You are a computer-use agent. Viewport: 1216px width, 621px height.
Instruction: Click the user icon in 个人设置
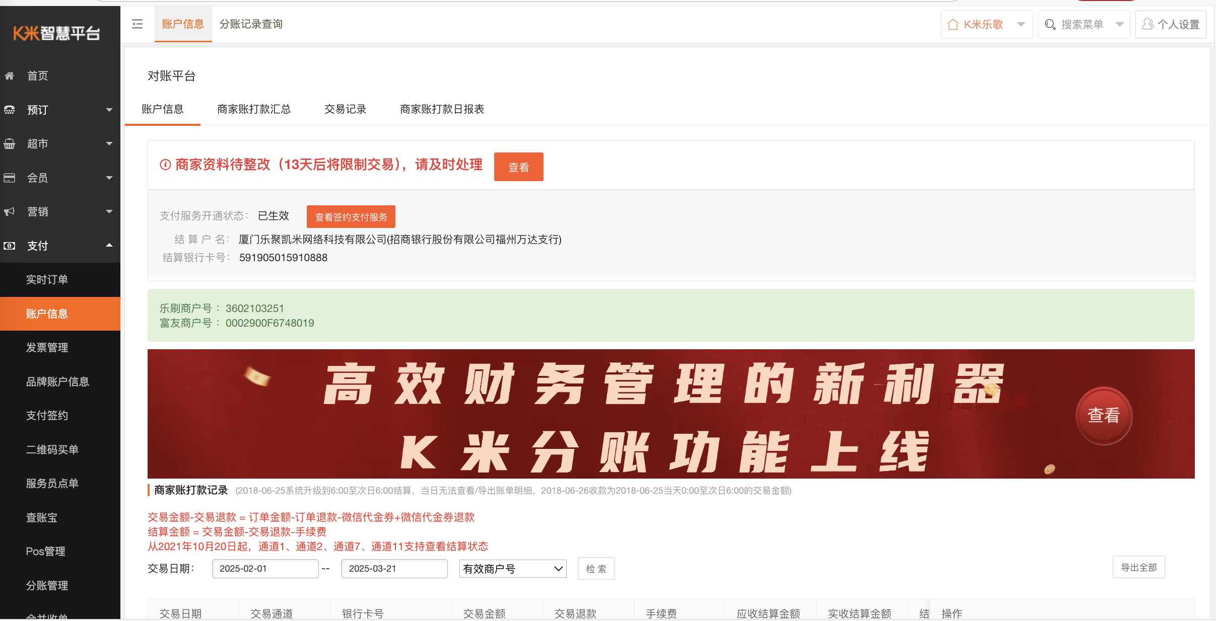click(1148, 24)
